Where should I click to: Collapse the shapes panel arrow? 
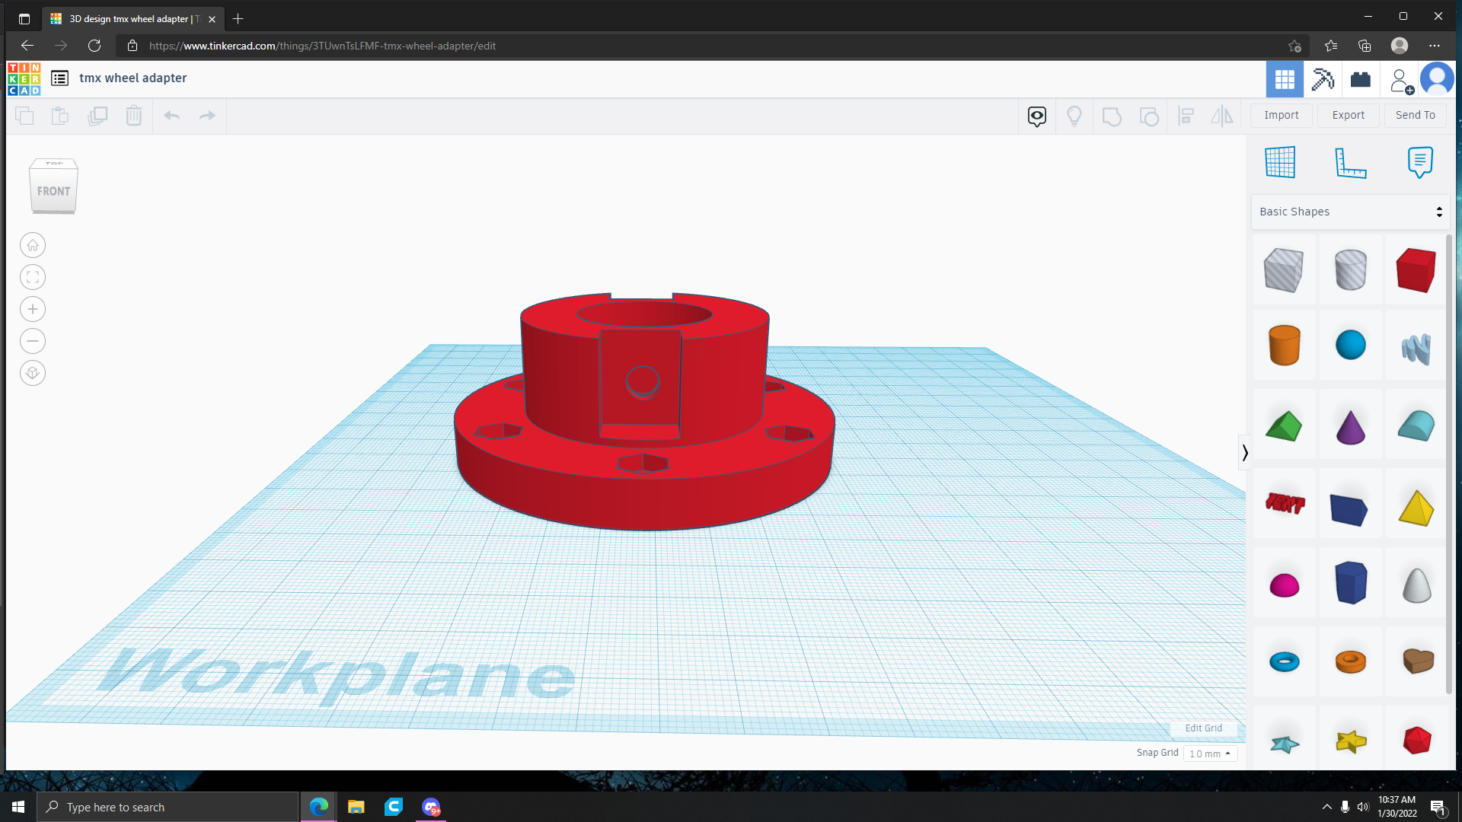(x=1245, y=453)
